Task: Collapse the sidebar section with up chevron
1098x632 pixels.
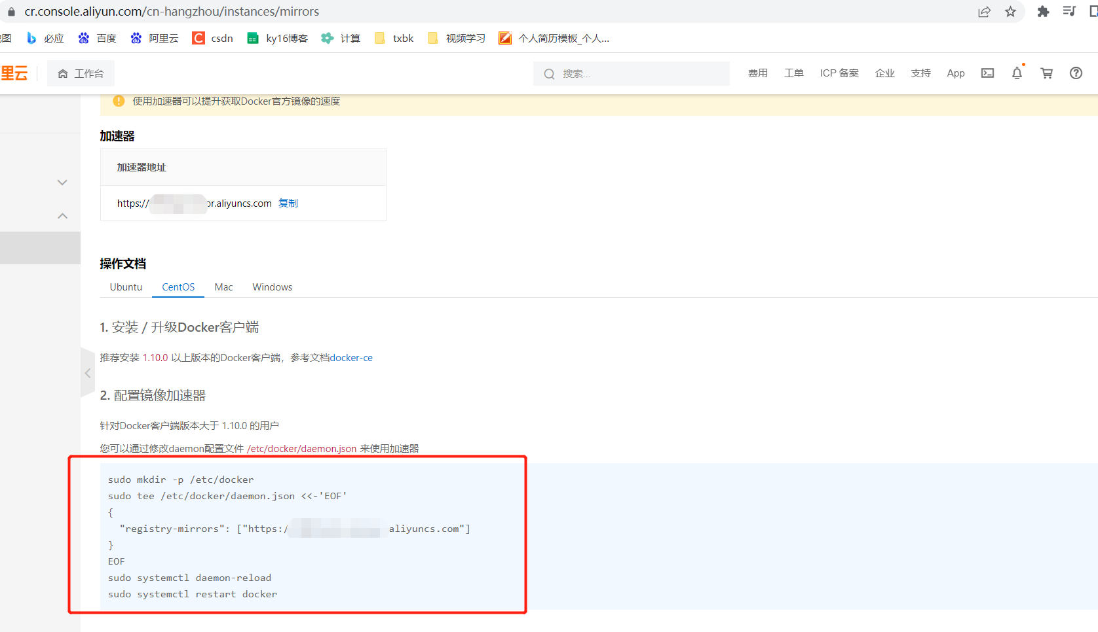Action: [x=62, y=216]
